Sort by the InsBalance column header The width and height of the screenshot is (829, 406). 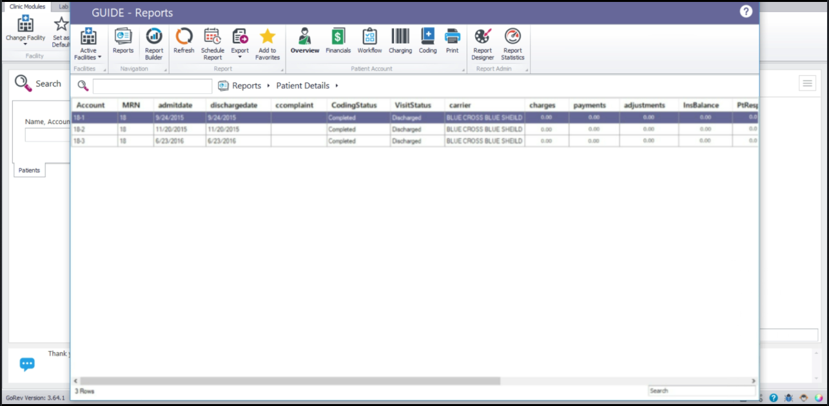pyautogui.click(x=706, y=106)
